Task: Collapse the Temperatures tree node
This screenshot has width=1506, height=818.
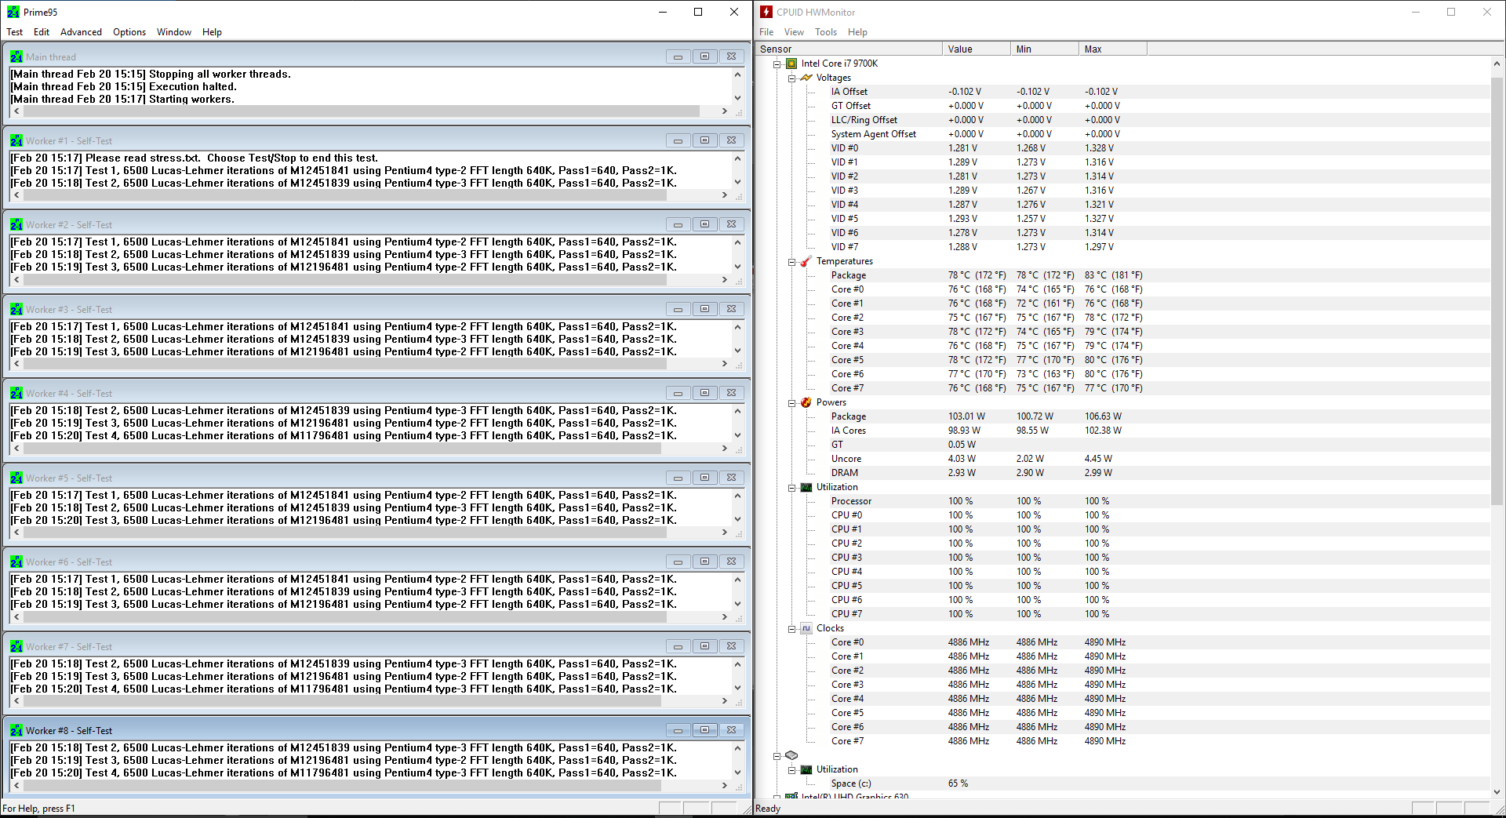Action: pos(792,262)
